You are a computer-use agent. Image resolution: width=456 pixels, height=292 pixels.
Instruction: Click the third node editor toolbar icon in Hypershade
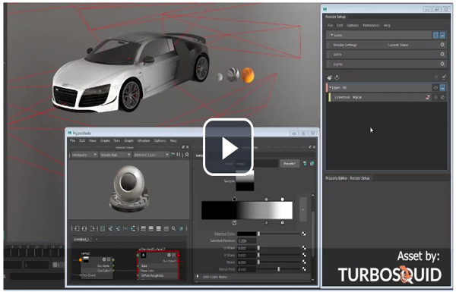point(92,229)
